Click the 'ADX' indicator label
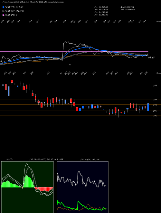The image size is (161, 213). point(61,159)
